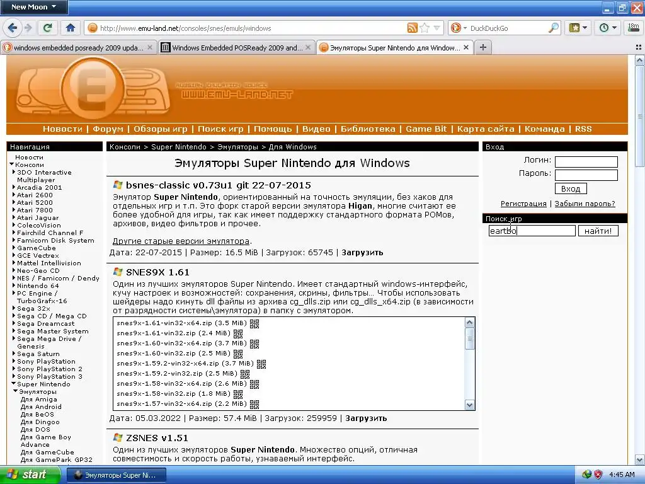Click Super Nintendo in the breadcrumb
Viewport: 645px width, 484px height.
point(178,147)
